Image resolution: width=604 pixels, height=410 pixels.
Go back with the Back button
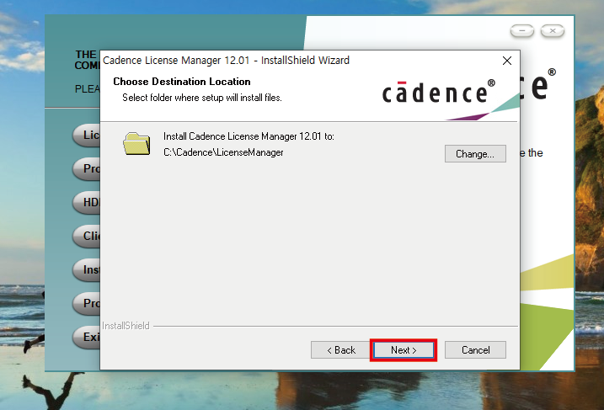pos(341,350)
